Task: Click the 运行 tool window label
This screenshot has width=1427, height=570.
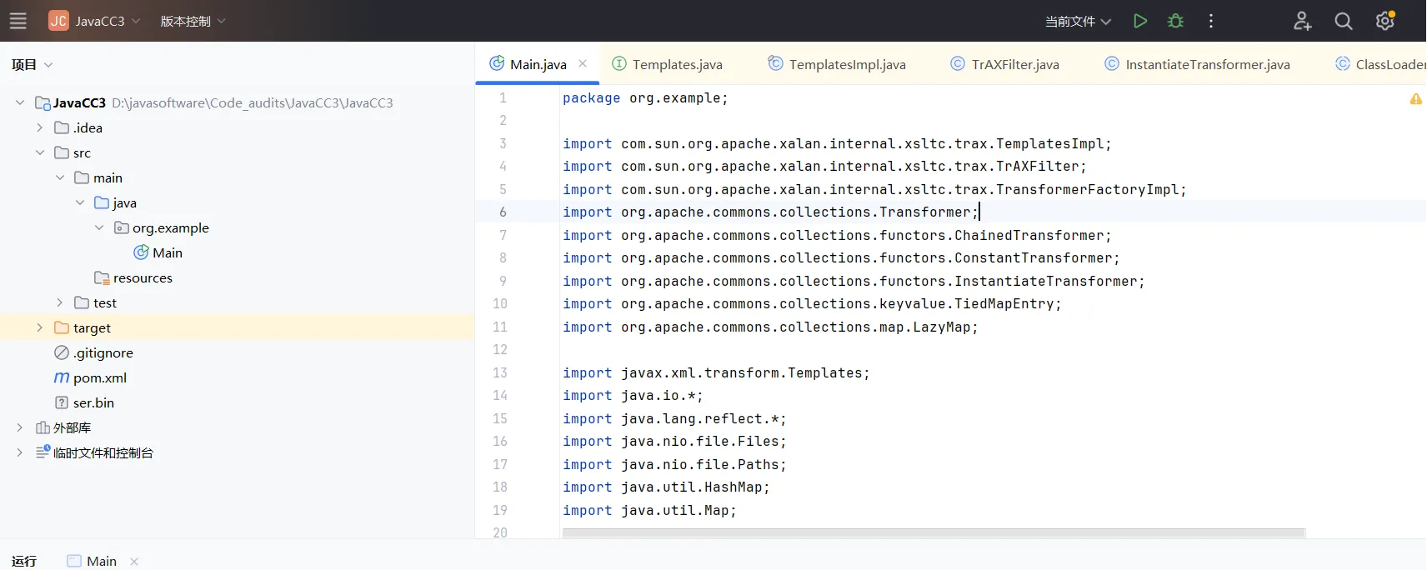Action: point(24,561)
